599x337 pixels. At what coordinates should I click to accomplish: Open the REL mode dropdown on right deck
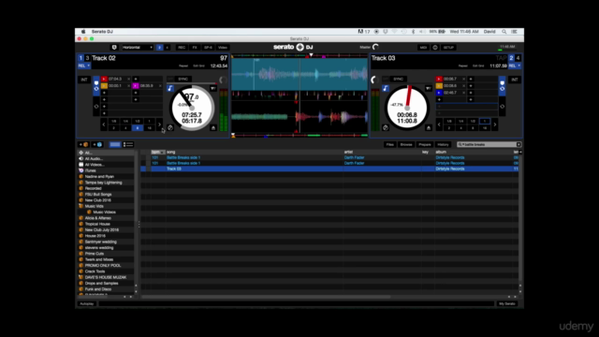(x=515, y=66)
